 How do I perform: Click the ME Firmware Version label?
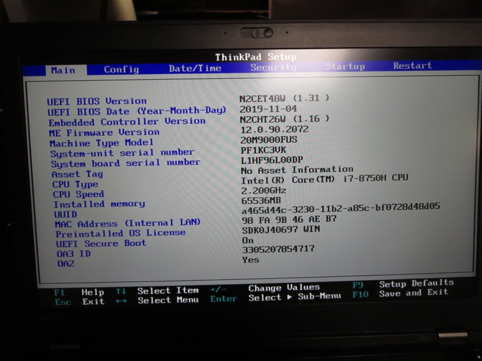click(104, 133)
